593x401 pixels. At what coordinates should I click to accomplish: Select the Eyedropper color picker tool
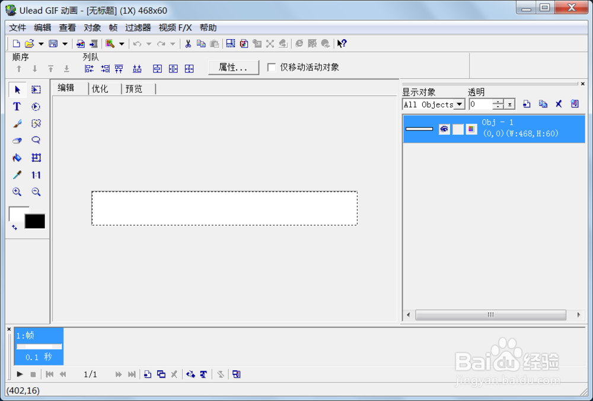pos(17,175)
